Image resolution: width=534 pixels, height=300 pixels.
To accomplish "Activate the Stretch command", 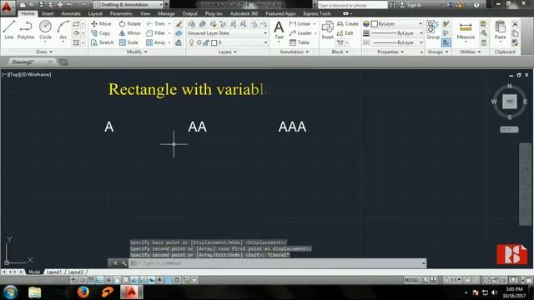I will [102, 42].
